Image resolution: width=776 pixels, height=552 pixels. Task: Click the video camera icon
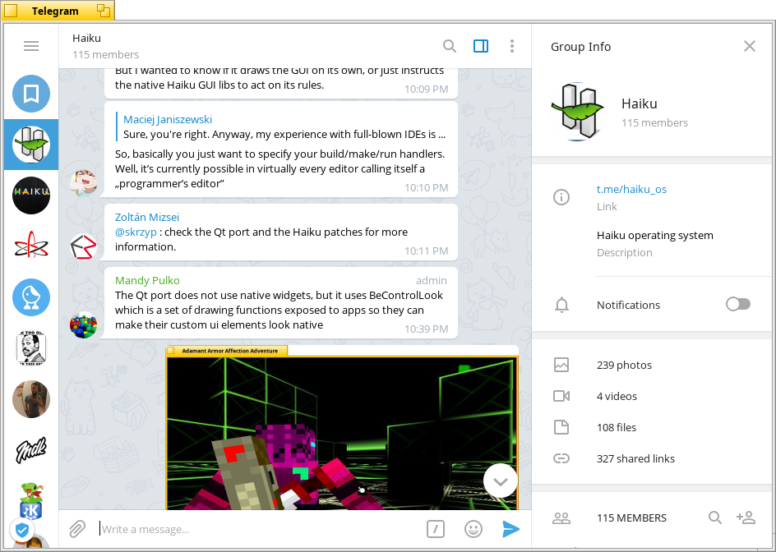click(561, 396)
